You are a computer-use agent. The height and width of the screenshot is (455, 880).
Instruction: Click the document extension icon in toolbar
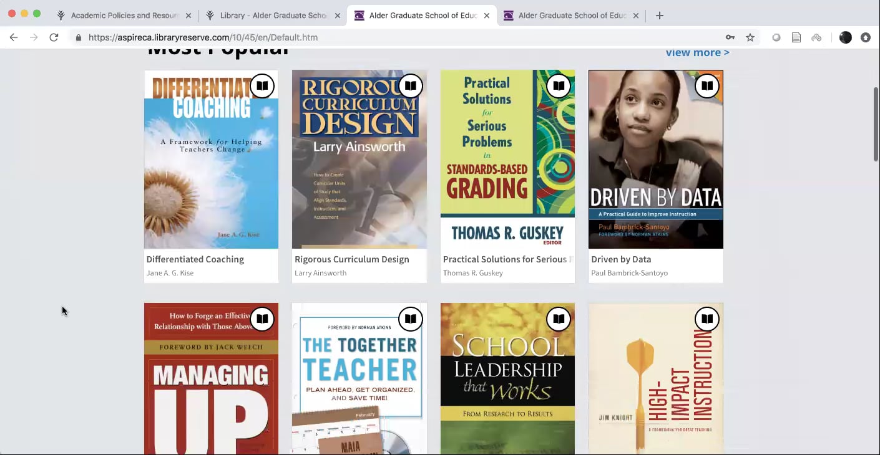796,37
